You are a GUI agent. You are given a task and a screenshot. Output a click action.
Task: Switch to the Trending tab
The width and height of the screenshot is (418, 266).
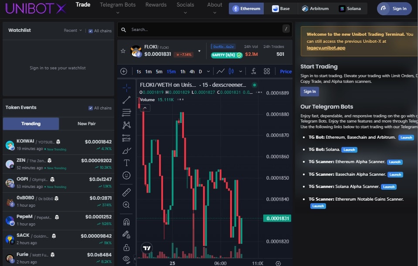(x=31, y=123)
